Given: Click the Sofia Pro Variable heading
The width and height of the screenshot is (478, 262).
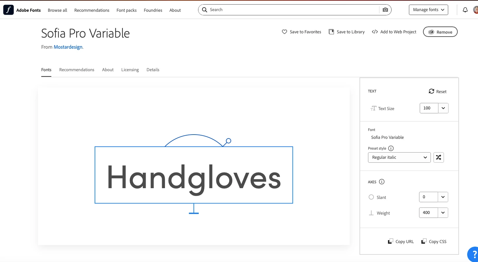Looking at the screenshot, I should pyautogui.click(x=85, y=33).
